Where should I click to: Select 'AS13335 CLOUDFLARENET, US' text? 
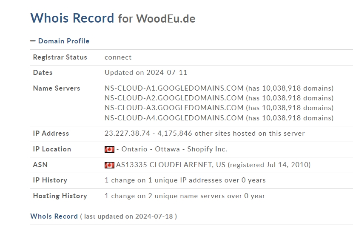171,165
